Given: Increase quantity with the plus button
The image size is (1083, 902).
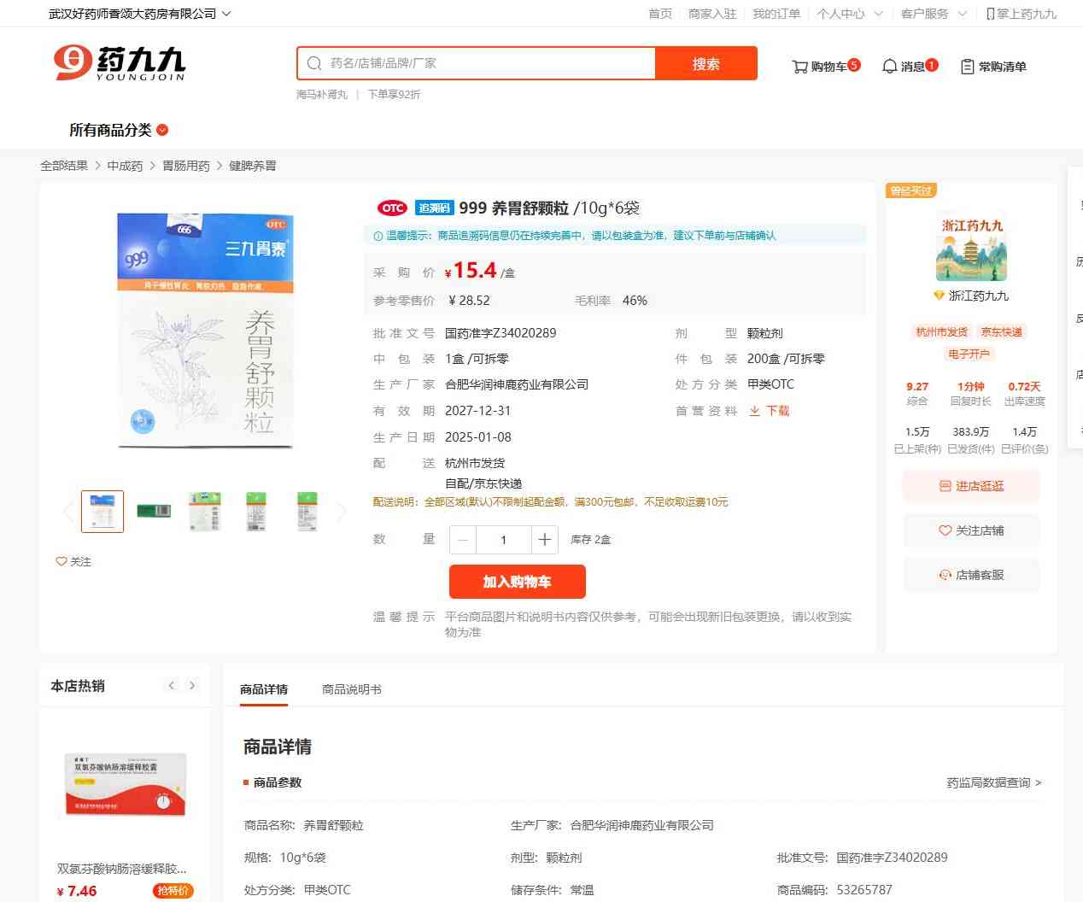Looking at the screenshot, I should tap(544, 540).
